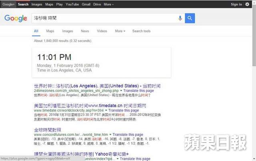Click the page vertical scrollbar thumb

(x=254, y=35)
